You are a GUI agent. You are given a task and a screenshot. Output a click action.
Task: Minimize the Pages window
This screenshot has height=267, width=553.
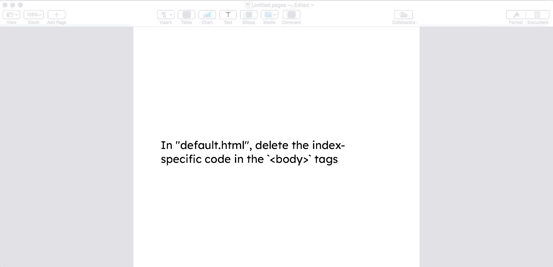click(13, 5)
